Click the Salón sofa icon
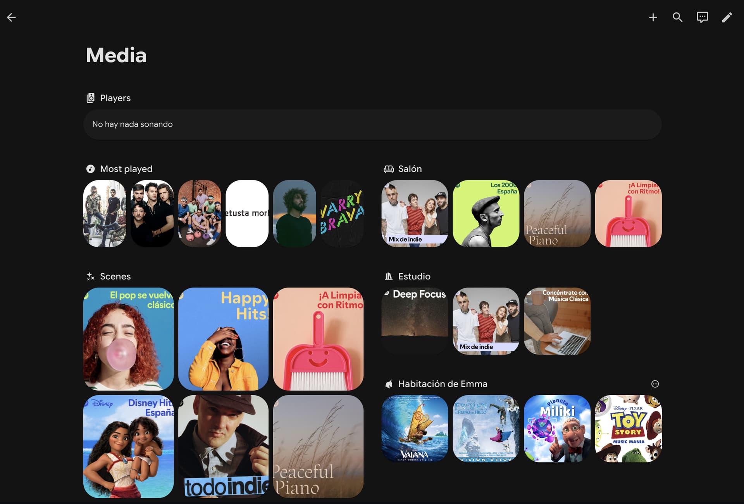744x504 pixels. 388,169
